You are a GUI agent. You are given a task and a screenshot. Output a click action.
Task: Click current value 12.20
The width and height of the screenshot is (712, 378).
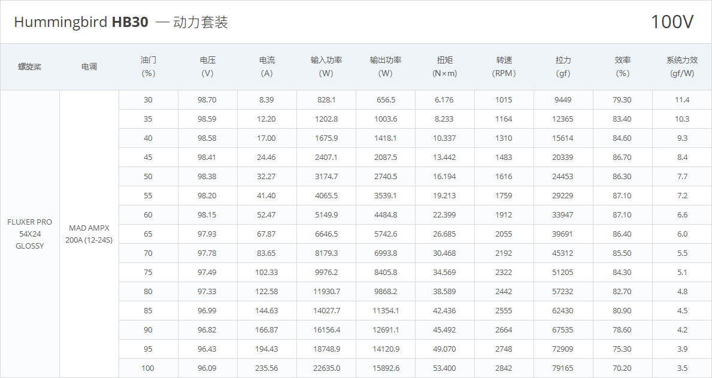coord(266,119)
